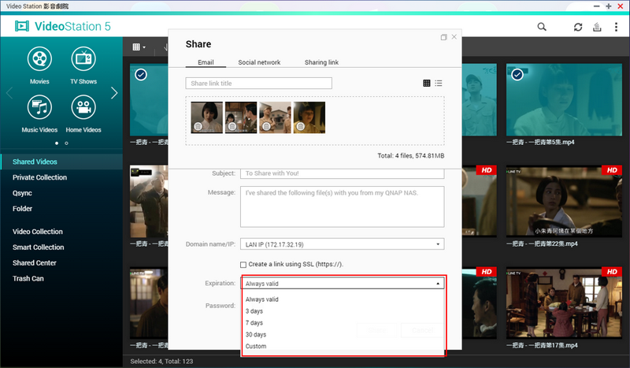Screen dimensions: 630x368
Task: Remove second shared video via trash icon
Action: click(x=232, y=127)
